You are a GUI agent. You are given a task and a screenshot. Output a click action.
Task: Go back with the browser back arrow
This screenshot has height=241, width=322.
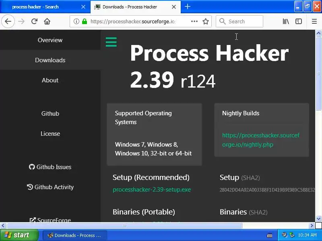pos(8,21)
